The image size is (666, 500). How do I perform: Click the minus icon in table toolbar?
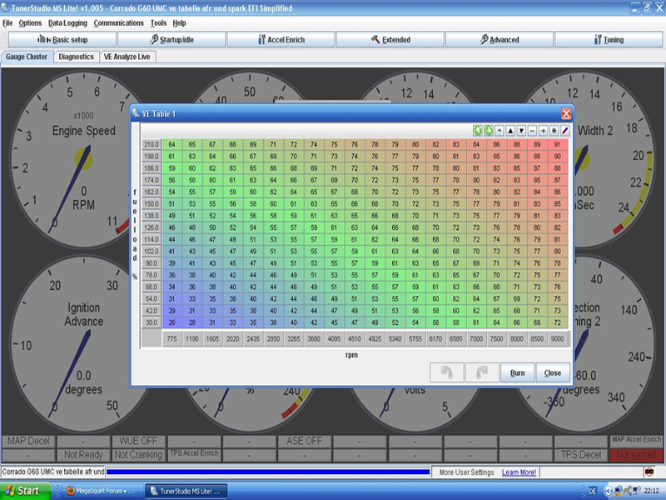click(532, 131)
